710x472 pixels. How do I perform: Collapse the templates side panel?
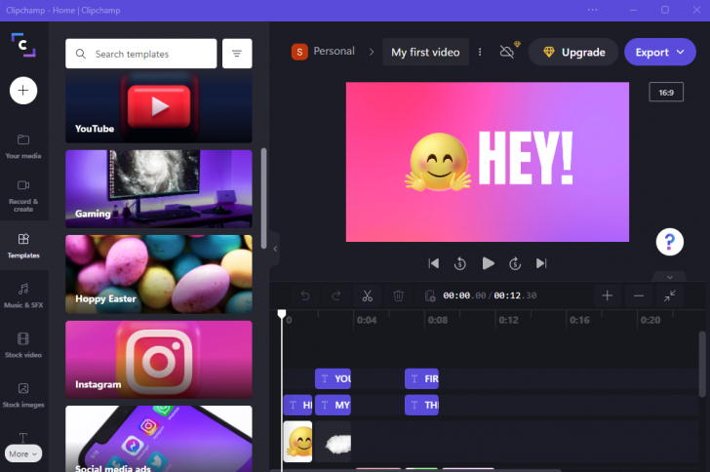275,249
